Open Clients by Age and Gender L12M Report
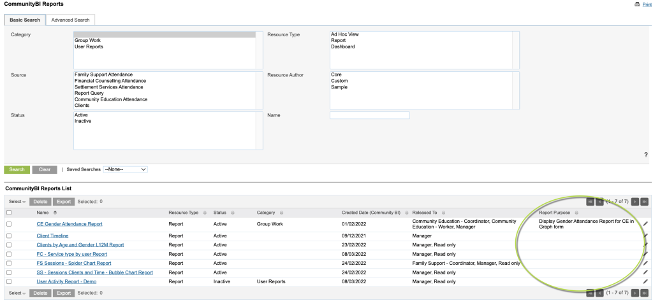Viewport: 653px width, 303px height. click(x=80, y=245)
